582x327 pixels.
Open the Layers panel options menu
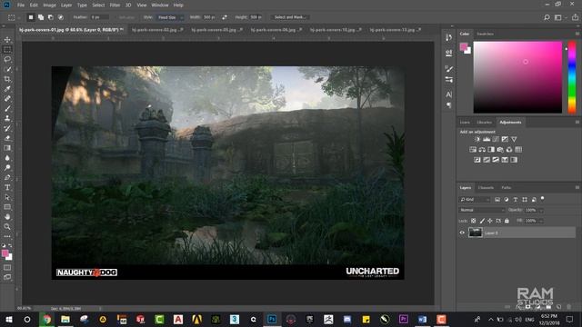pos(577,188)
